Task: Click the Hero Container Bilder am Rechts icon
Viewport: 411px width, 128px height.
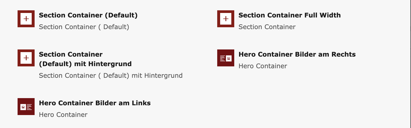Action: pos(226,58)
